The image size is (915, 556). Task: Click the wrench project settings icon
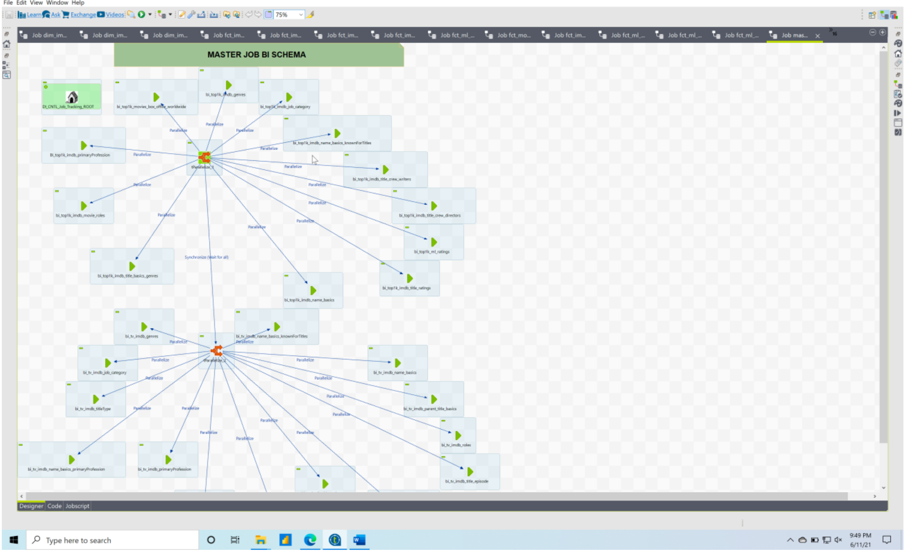191,14
